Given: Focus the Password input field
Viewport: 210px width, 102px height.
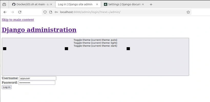Looking at the screenshot, I should point(37,83).
